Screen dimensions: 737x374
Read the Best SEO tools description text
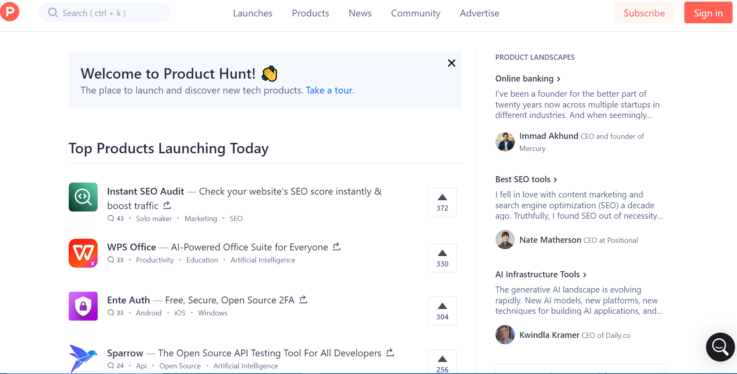579,205
